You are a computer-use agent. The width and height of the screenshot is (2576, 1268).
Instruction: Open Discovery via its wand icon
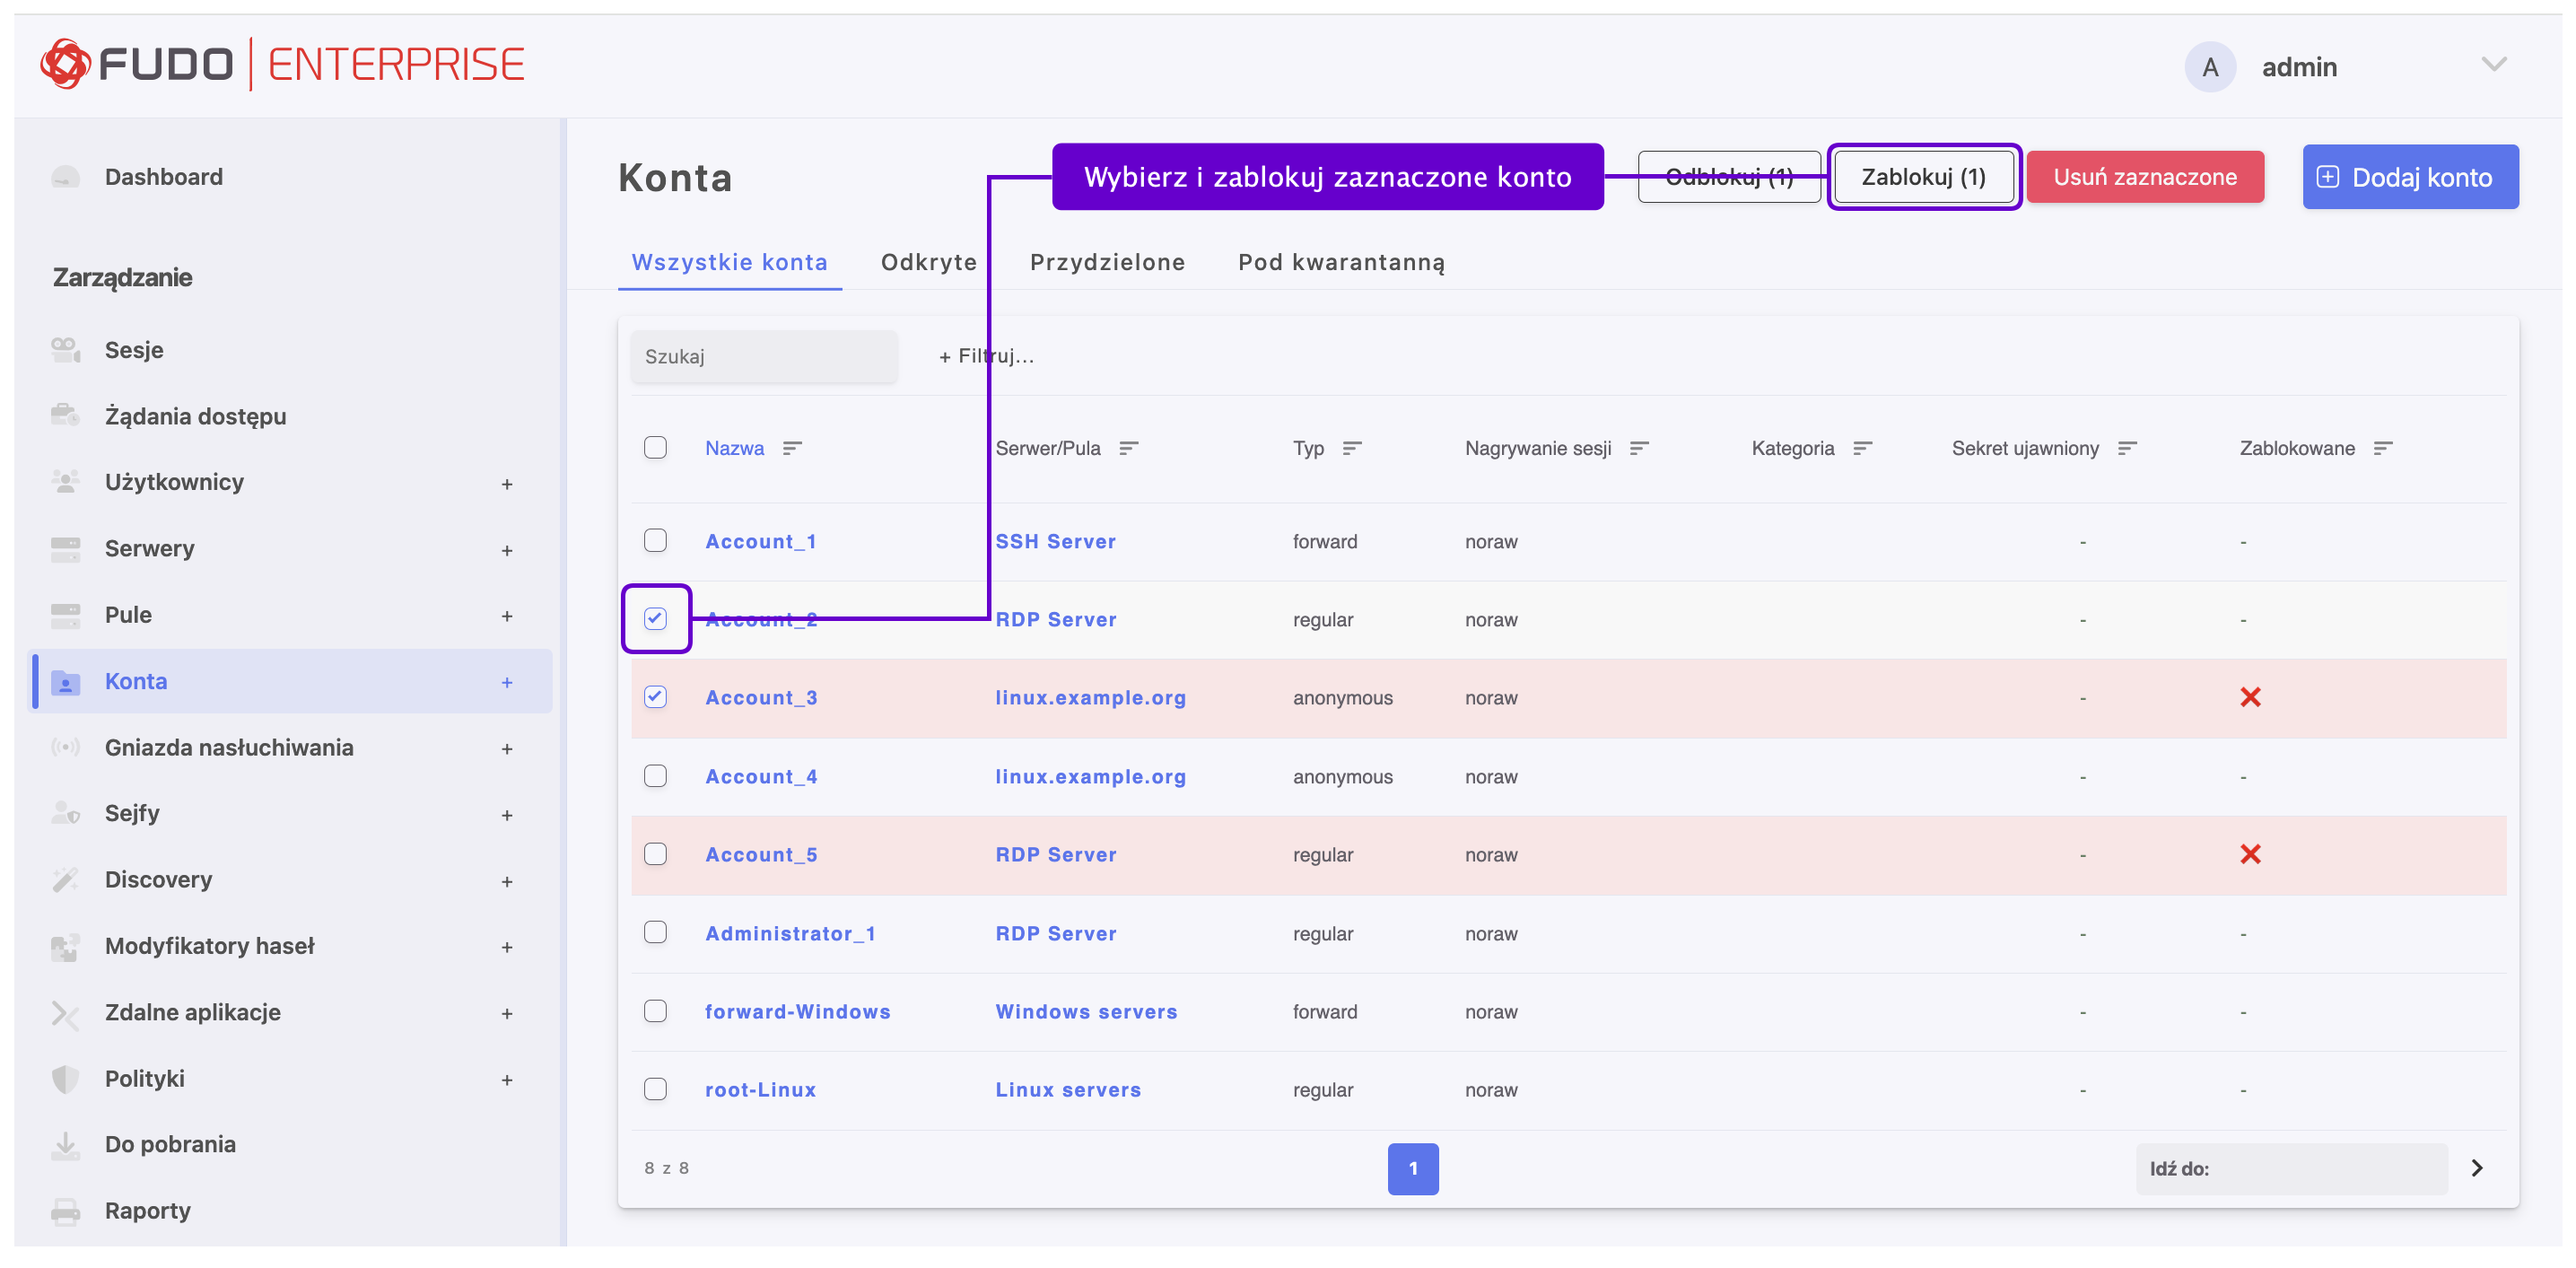pos(65,880)
